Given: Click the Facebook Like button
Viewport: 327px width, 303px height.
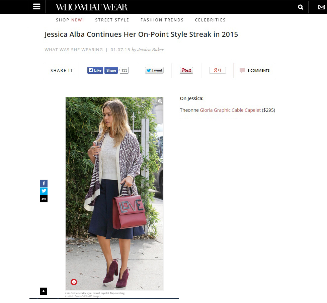Looking at the screenshot, I should (x=95, y=70).
